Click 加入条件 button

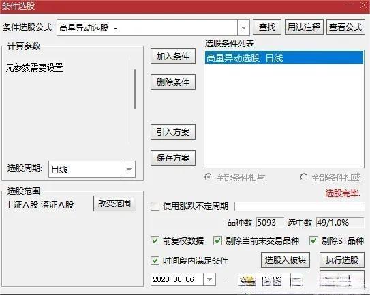173,57
